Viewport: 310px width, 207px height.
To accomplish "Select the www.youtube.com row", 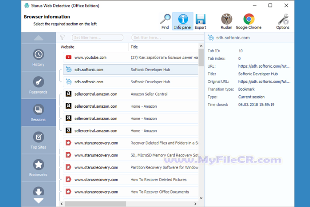I will (130, 57).
